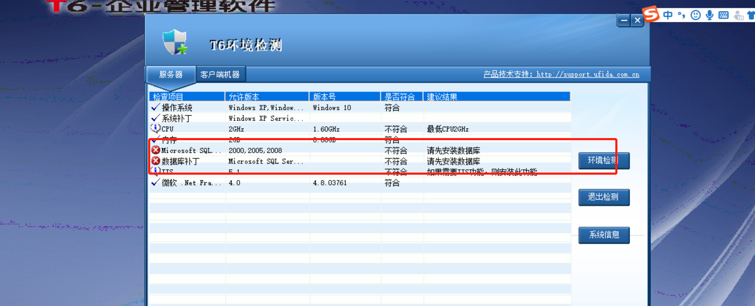The height and width of the screenshot is (306, 755).
Task: Run the 环境检测 button
Action: 604,160
